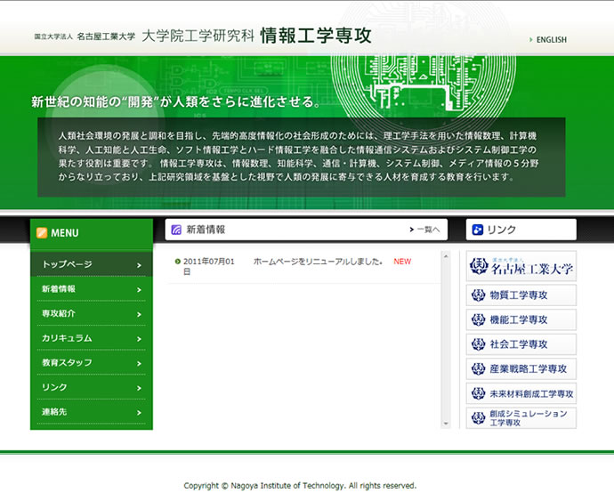This screenshot has height=501, width=614.
Task: Open the 産業戦略工学専攻 link
Action: tap(521, 368)
